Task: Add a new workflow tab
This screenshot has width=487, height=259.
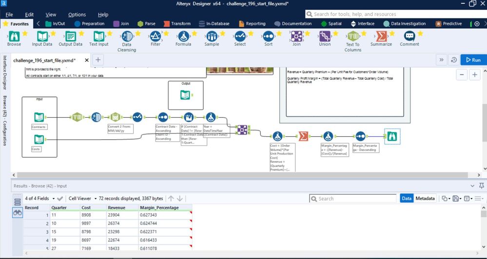Action: [x=97, y=60]
